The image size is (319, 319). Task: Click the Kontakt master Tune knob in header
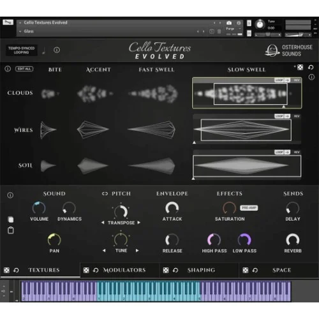coord(260,24)
